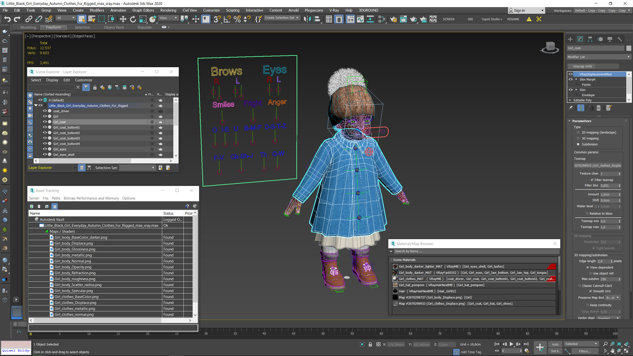Viewport: 633px width, 356px height.
Task: Select the Rotate tool in toolbar
Action: click(133, 19)
